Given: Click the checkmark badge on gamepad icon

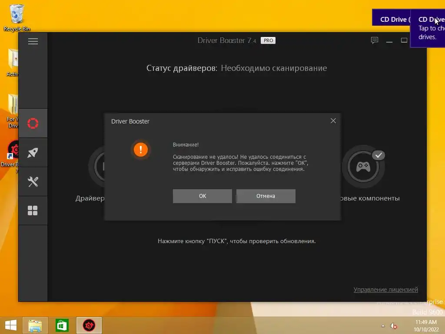Looking at the screenshot, I should 379,155.
